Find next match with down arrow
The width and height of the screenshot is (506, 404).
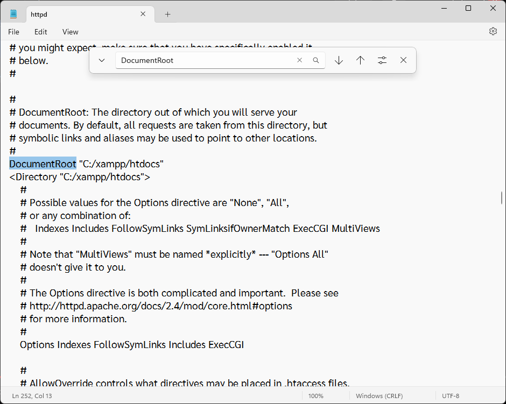pyautogui.click(x=339, y=60)
